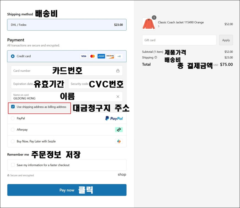Show the +4 more card brands
The image size is (240, 208).
pyautogui.click(x=119, y=56)
